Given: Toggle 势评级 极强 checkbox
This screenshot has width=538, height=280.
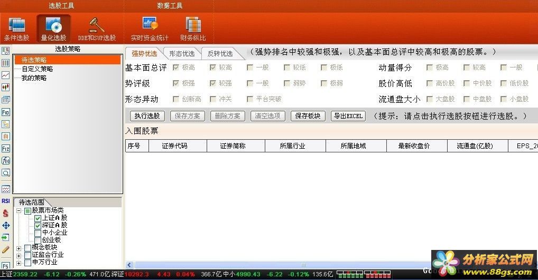Looking at the screenshot, I should pyautogui.click(x=176, y=83).
